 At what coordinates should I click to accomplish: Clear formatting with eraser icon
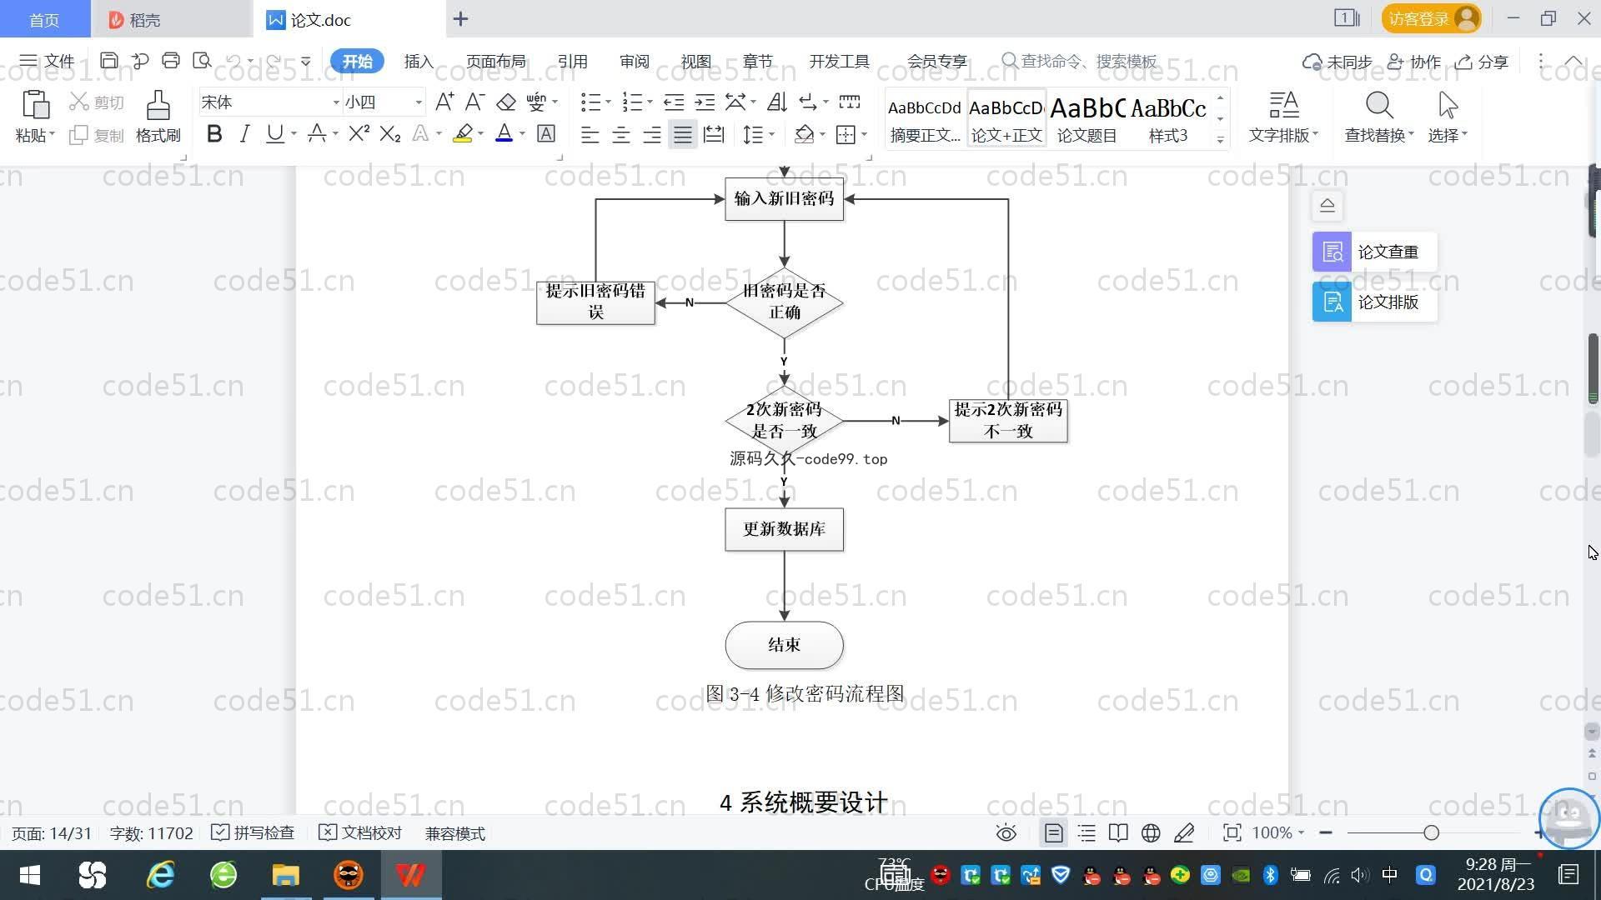(x=505, y=102)
